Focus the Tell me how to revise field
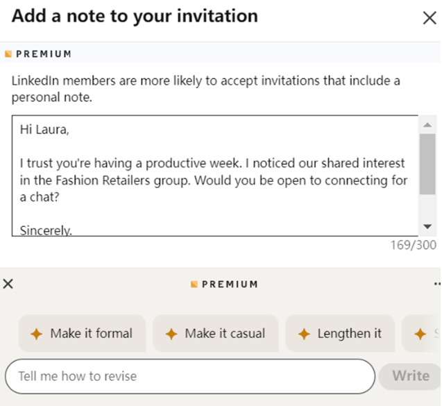The height and width of the screenshot is (406, 442). (189, 376)
